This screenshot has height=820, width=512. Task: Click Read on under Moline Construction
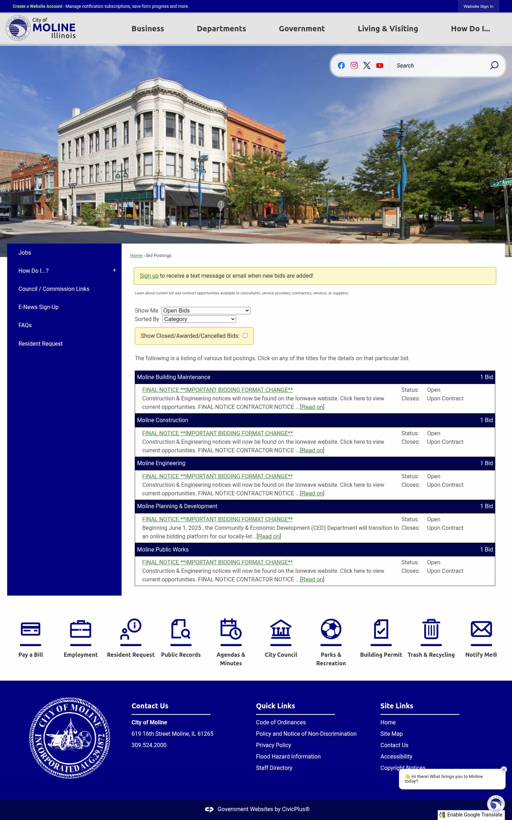312,450
